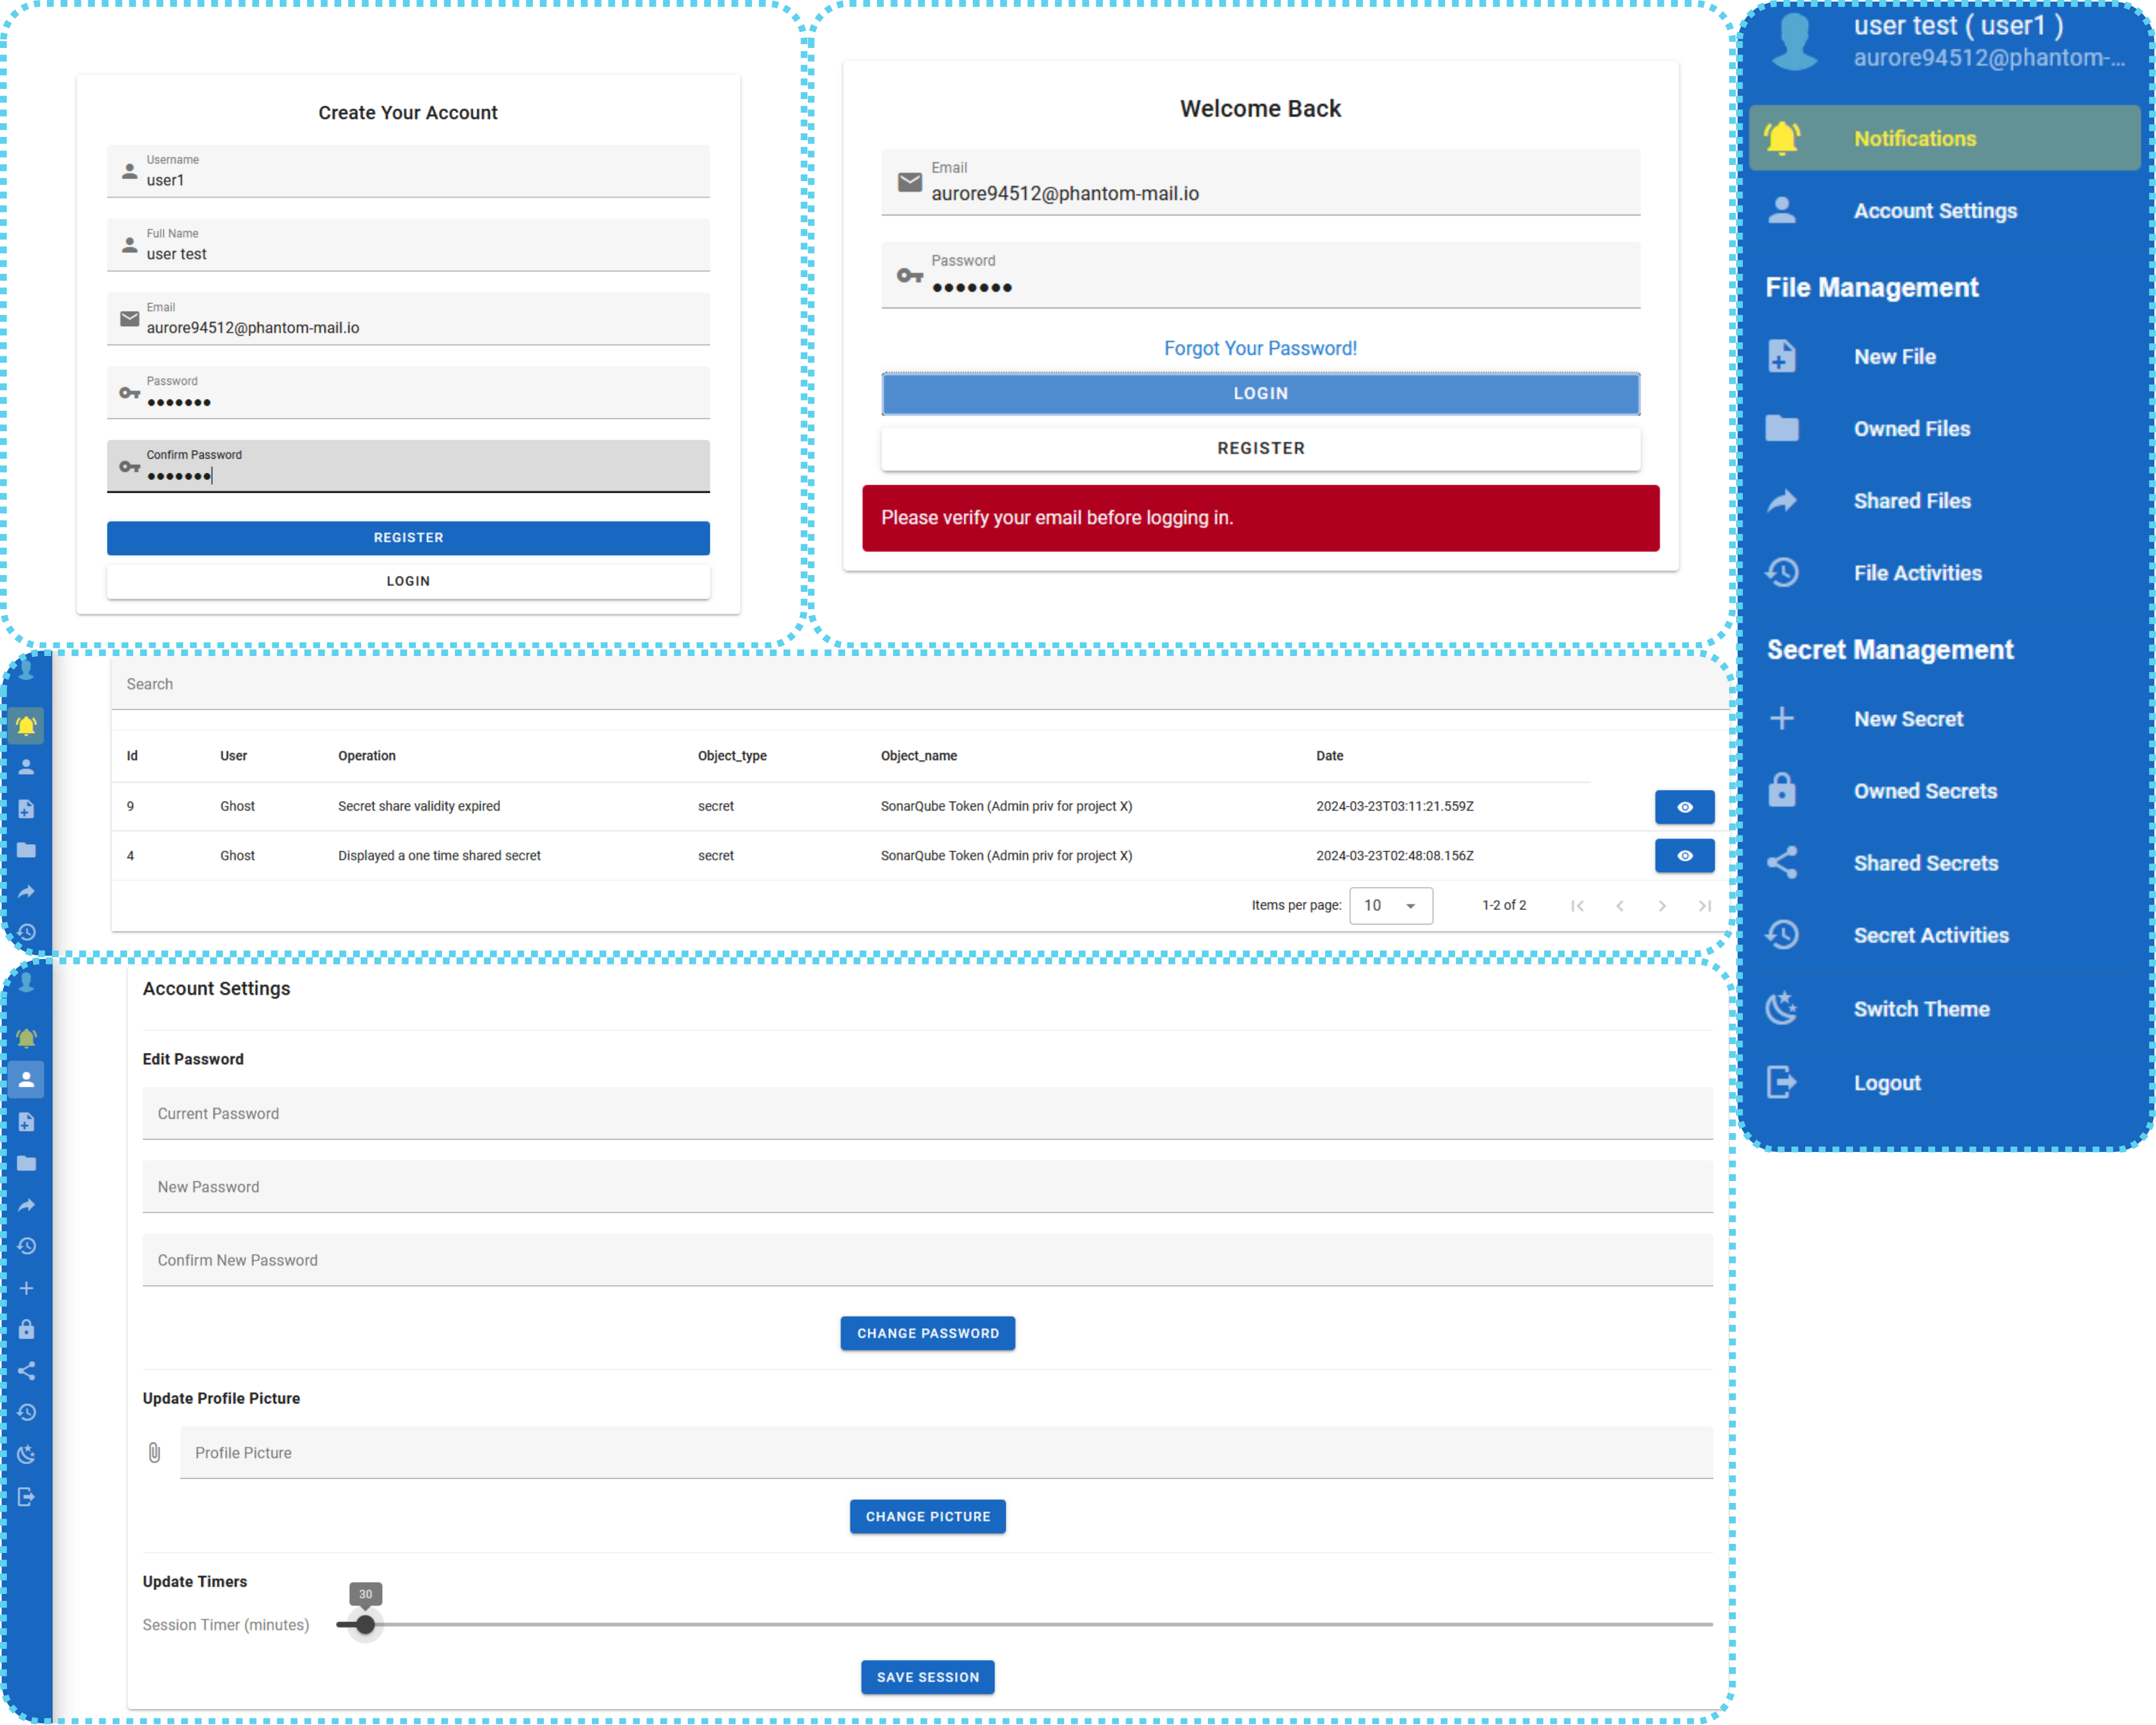View notification 4 with its eye button
This screenshot has height=1725, width=2156.
(x=1685, y=856)
